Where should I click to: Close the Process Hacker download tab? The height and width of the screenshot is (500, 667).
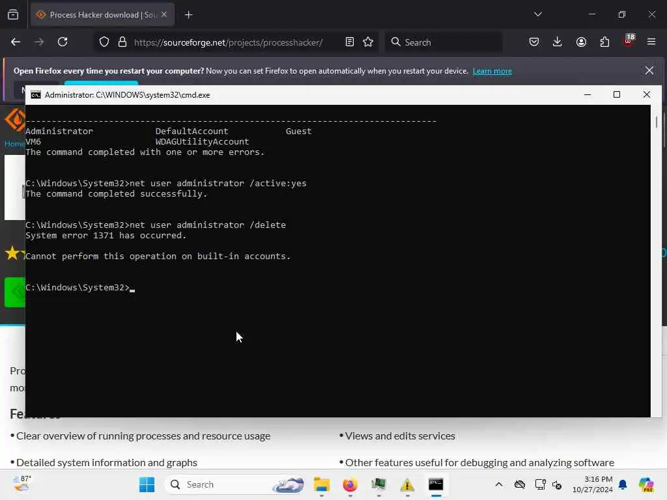coord(164,15)
